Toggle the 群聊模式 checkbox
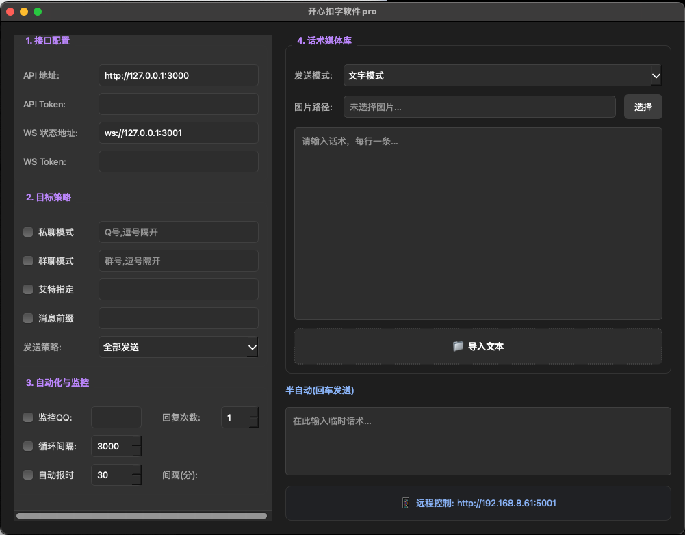The image size is (685, 535). 28,261
